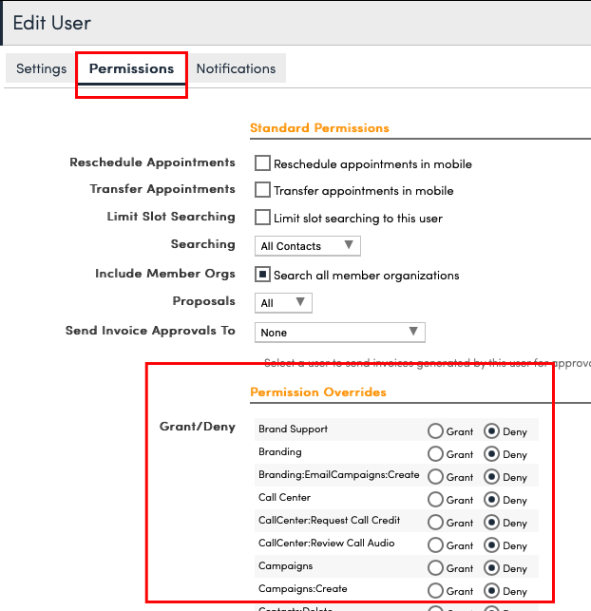Deny CallCenter:Review Call Audio permission

(491, 544)
